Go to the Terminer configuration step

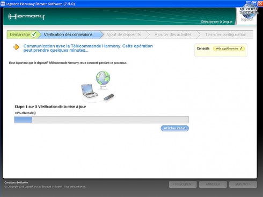click(226, 34)
